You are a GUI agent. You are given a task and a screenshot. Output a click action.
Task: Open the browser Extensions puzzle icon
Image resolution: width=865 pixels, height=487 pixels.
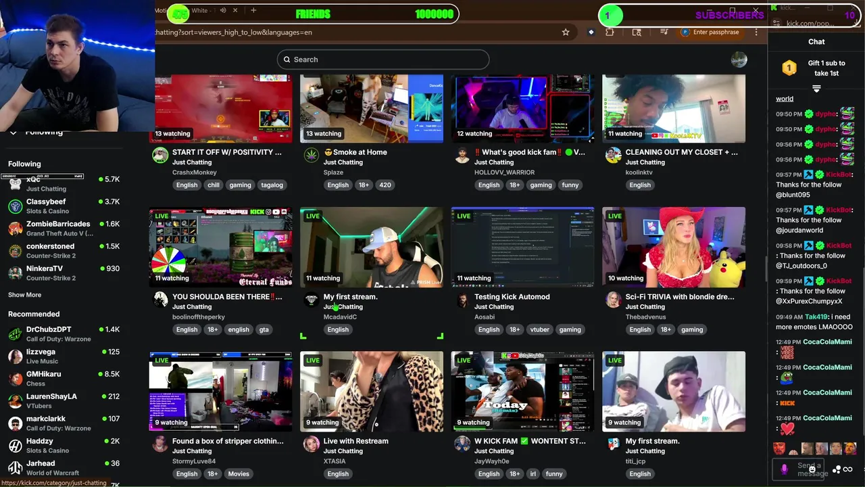[610, 32]
